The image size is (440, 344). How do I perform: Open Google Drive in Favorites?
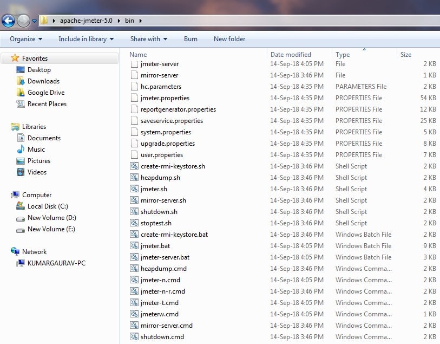click(46, 93)
